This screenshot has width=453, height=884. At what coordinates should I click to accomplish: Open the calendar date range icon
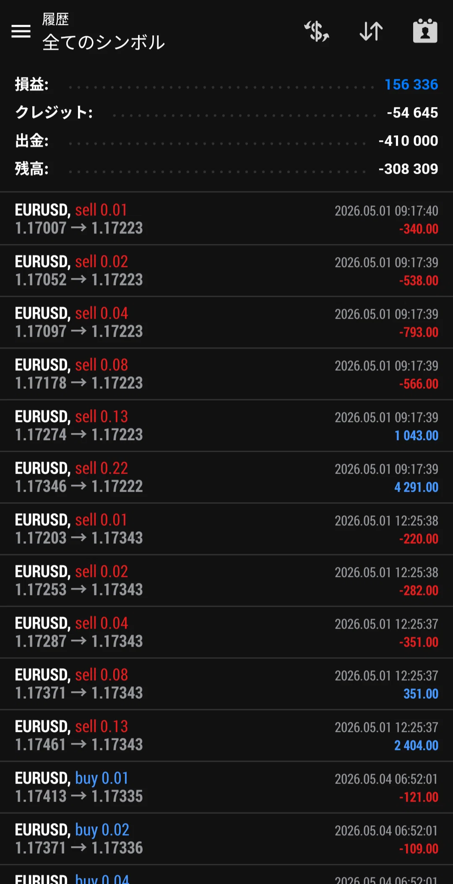pos(425,31)
